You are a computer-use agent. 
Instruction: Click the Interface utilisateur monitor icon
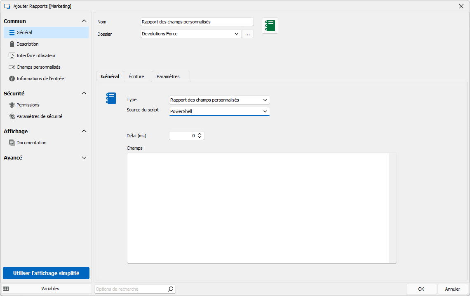pos(12,55)
